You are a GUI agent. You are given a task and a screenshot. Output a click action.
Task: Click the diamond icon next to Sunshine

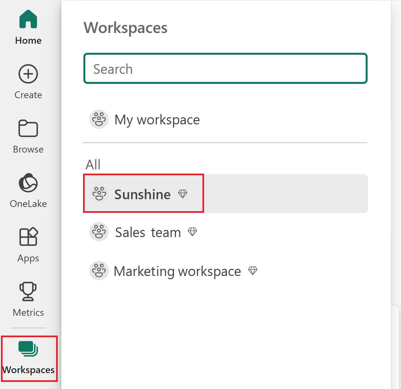[183, 194]
